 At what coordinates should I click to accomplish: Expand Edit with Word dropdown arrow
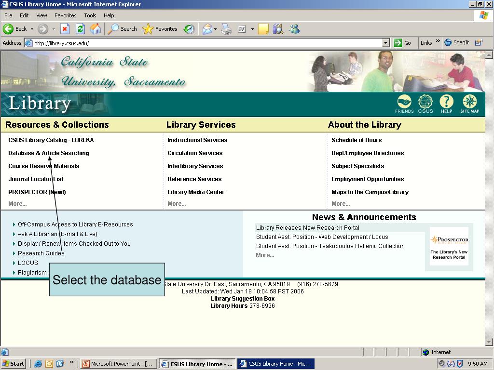coord(252,29)
